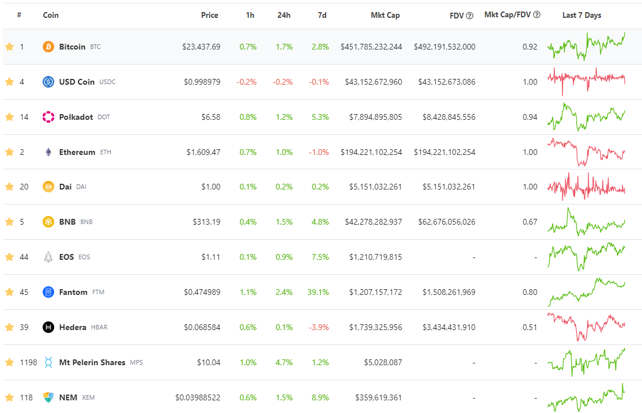
Task: Click the Bitcoin logo icon
Action: [48, 47]
